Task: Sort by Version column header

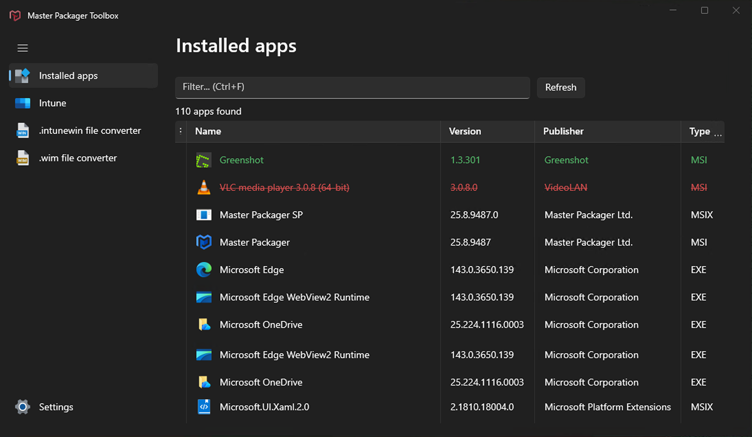Action: point(465,131)
